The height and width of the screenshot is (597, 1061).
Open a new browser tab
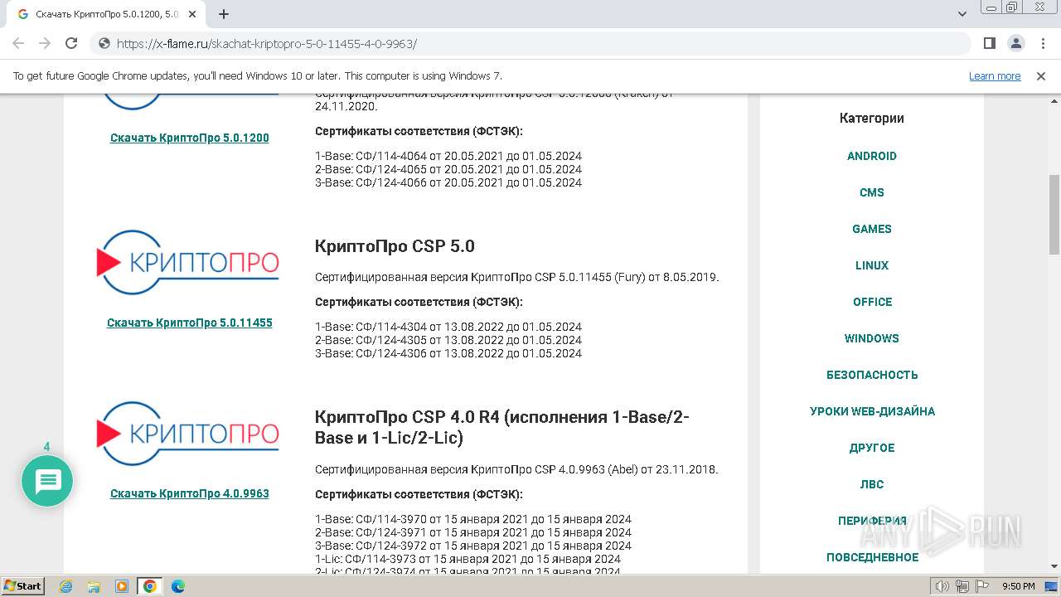(x=224, y=14)
